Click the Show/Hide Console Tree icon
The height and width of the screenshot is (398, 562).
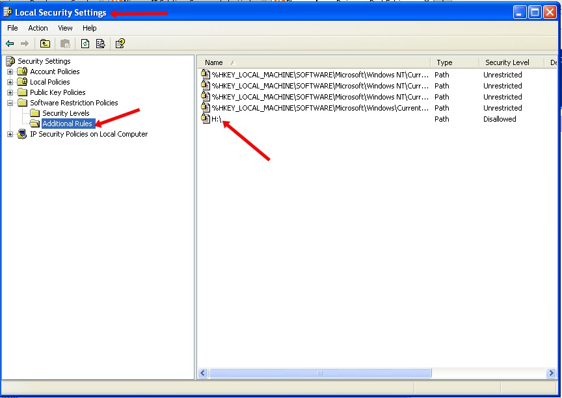point(65,43)
